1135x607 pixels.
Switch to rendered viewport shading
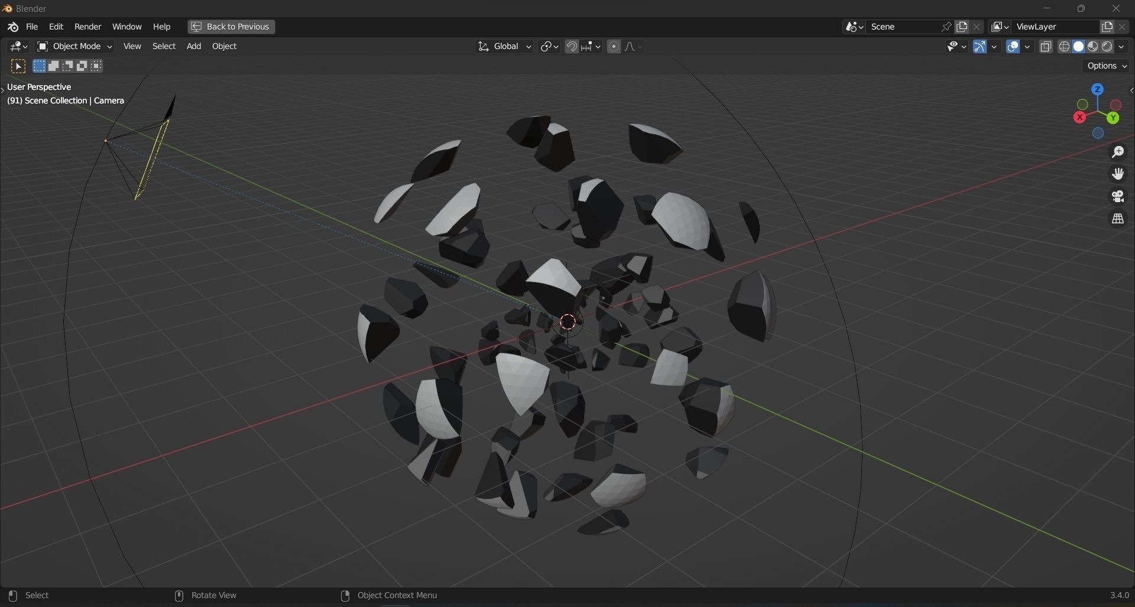coord(1107,46)
